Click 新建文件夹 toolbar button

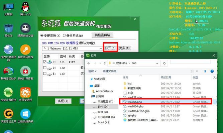[110, 71]
